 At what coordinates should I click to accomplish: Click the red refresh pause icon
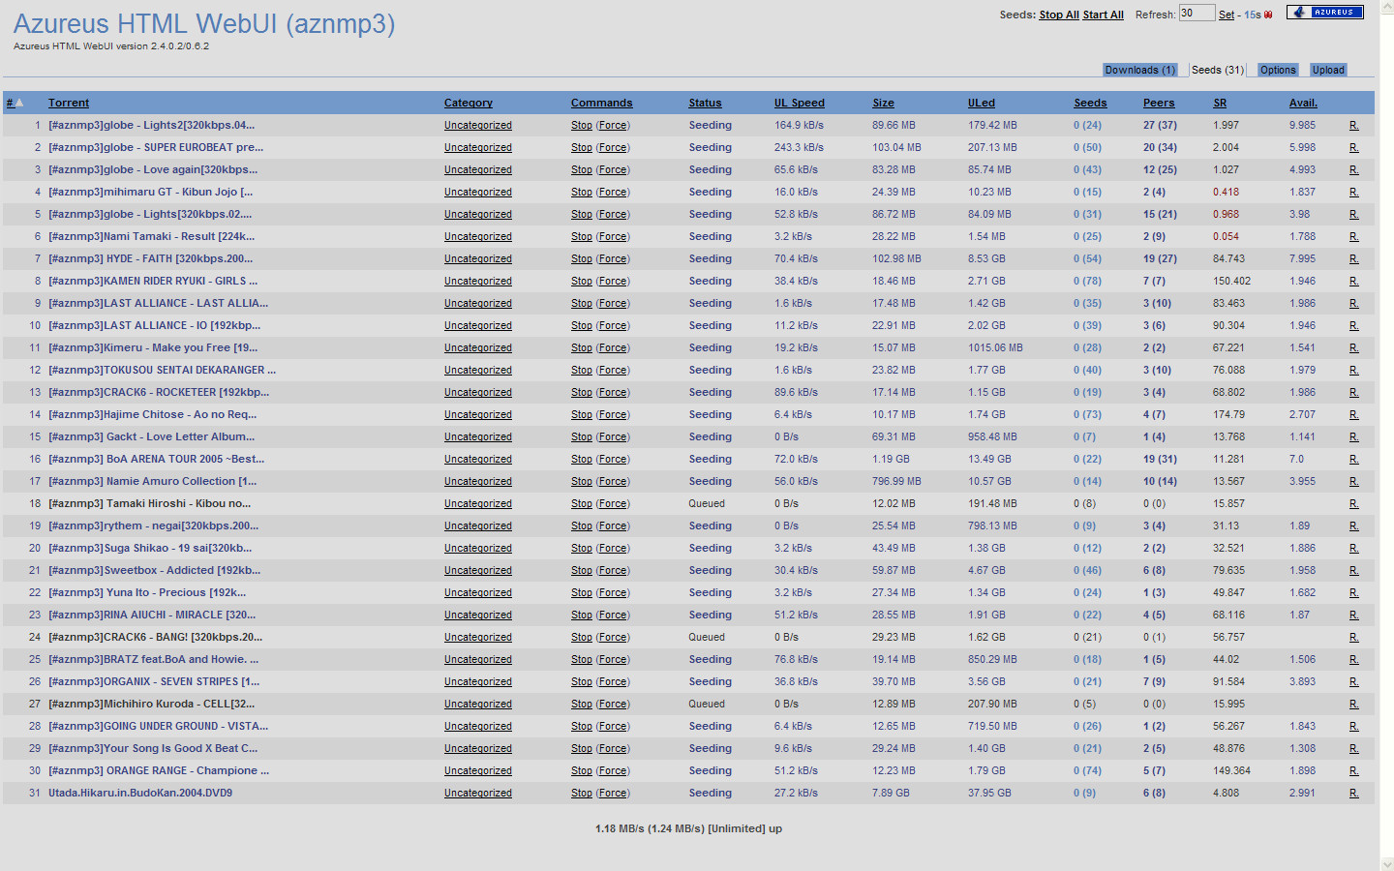pos(1268,15)
